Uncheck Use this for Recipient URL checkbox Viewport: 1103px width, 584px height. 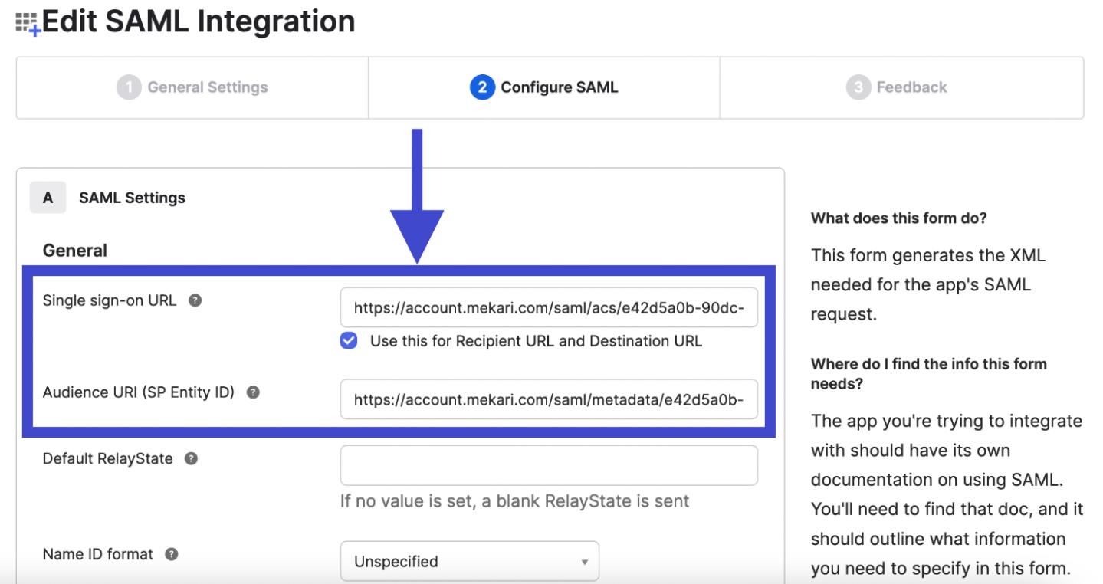coord(349,341)
